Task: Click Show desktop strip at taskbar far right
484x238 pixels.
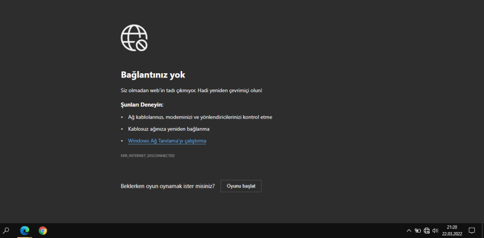Action: 482,230
